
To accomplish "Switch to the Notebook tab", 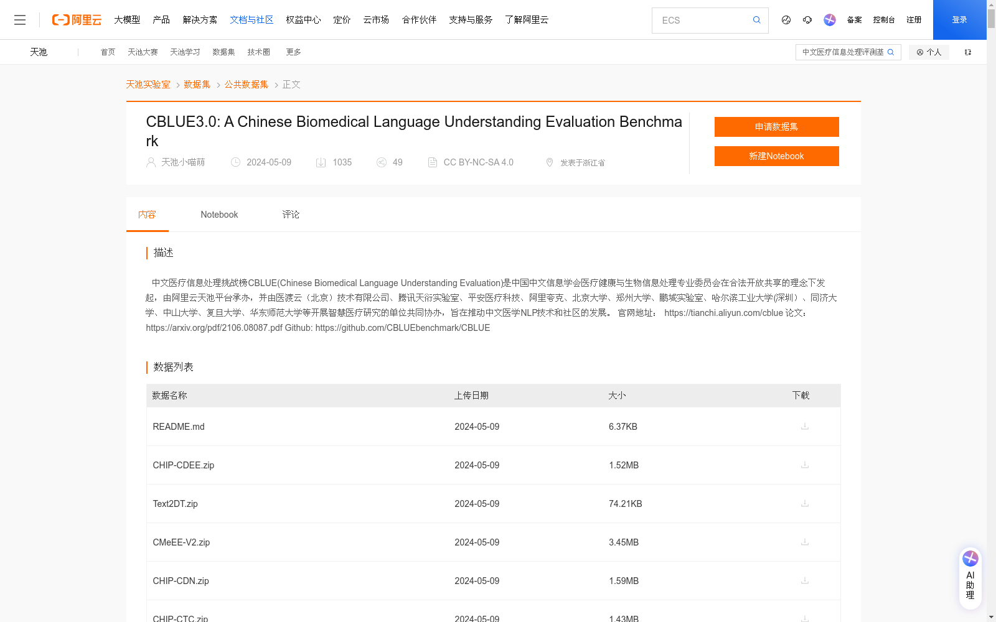I will pyautogui.click(x=219, y=215).
